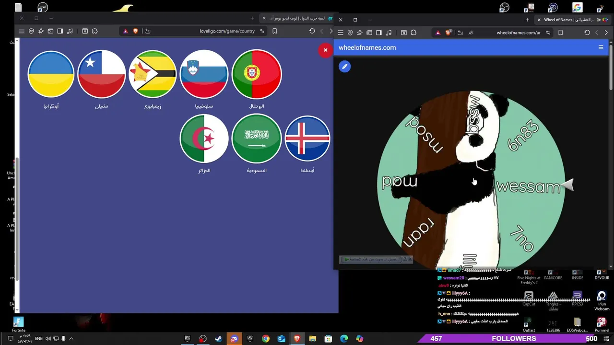Close the loveligo game tab
This screenshot has width=614, height=345.
tap(264, 18)
